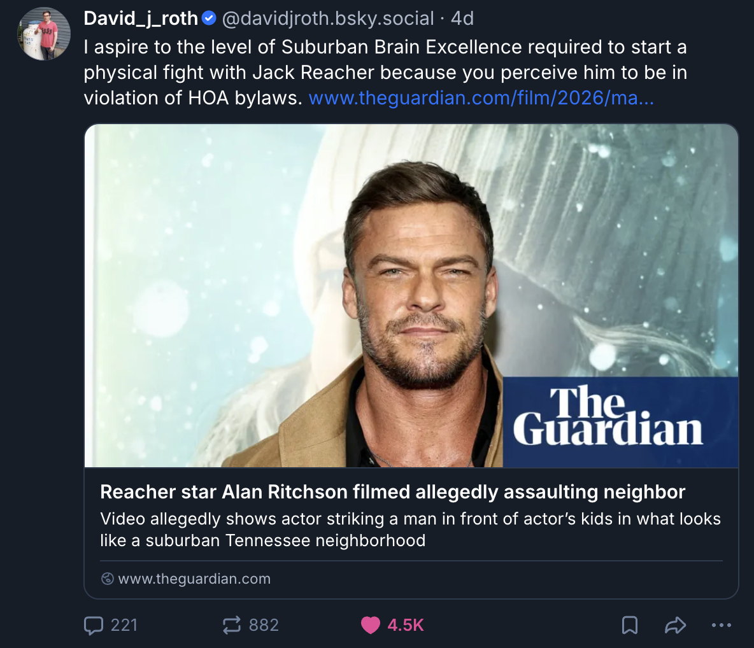The image size is (754, 648).
Task: Open the three-dot more options menu
Action: pyautogui.click(x=722, y=626)
